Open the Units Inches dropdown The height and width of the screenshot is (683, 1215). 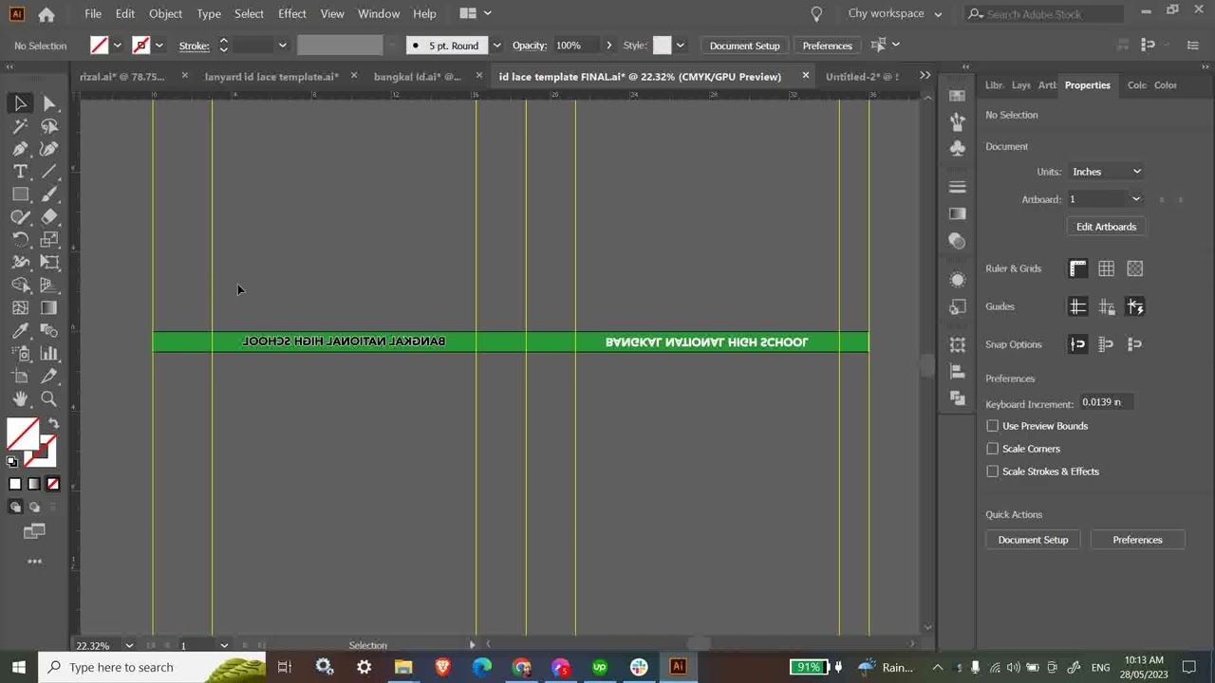pos(1106,172)
